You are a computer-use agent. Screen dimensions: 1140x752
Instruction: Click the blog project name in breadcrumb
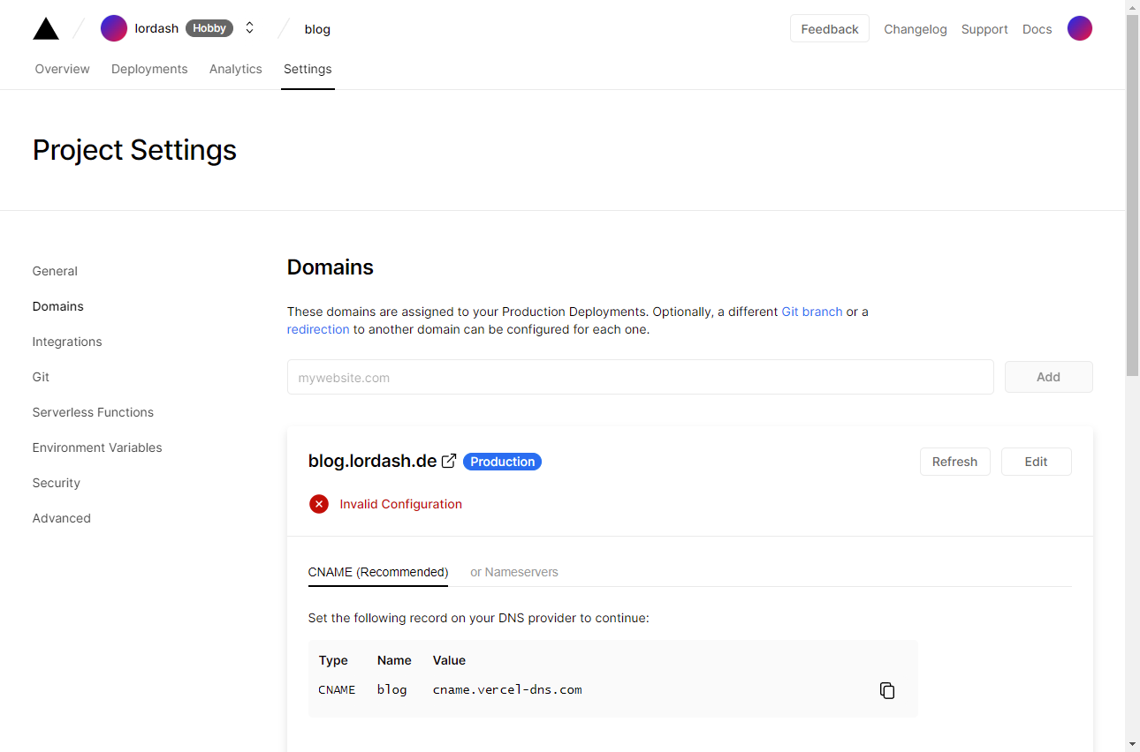tap(317, 29)
